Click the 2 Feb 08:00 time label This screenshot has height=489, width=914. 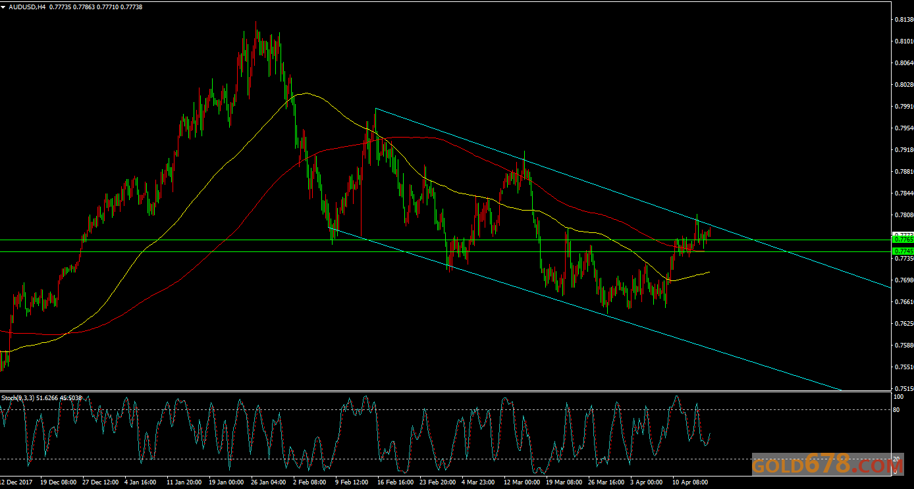coord(309,482)
